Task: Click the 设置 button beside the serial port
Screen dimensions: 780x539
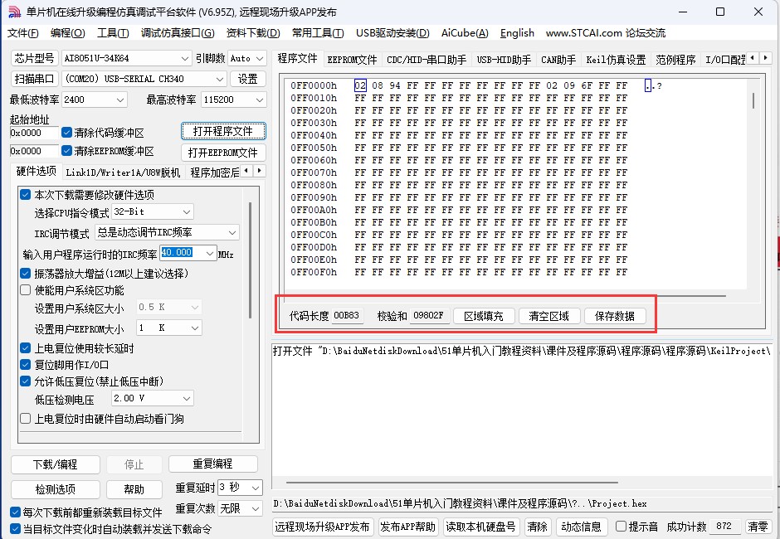Action: [248, 79]
